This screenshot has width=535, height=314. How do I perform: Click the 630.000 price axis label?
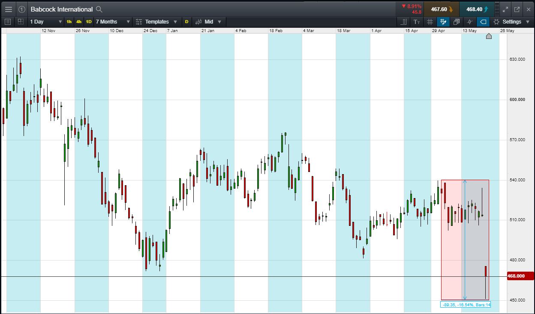[x=517, y=59]
